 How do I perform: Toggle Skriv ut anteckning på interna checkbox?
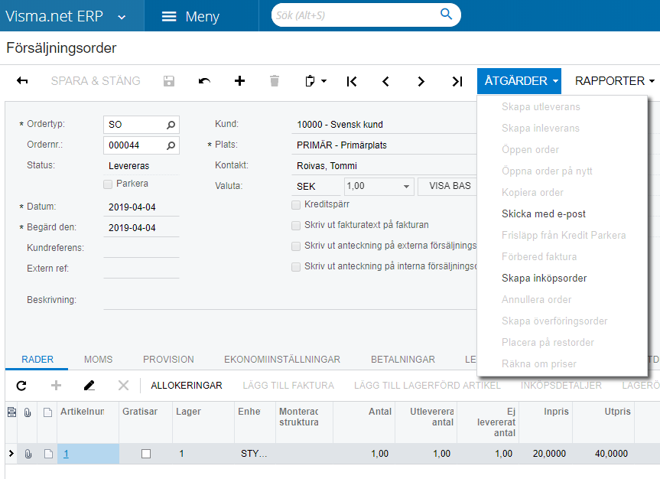(x=296, y=267)
